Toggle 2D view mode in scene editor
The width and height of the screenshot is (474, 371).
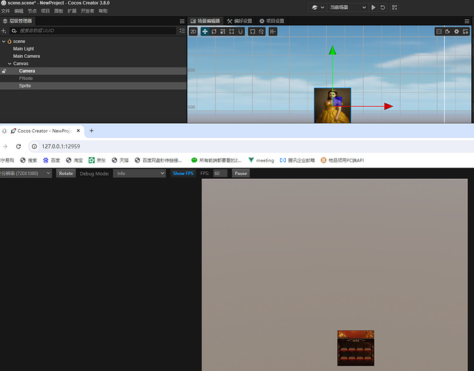193,31
